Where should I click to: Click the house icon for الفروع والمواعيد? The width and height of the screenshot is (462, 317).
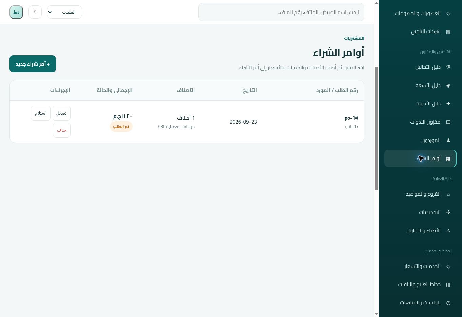point(448,194)
